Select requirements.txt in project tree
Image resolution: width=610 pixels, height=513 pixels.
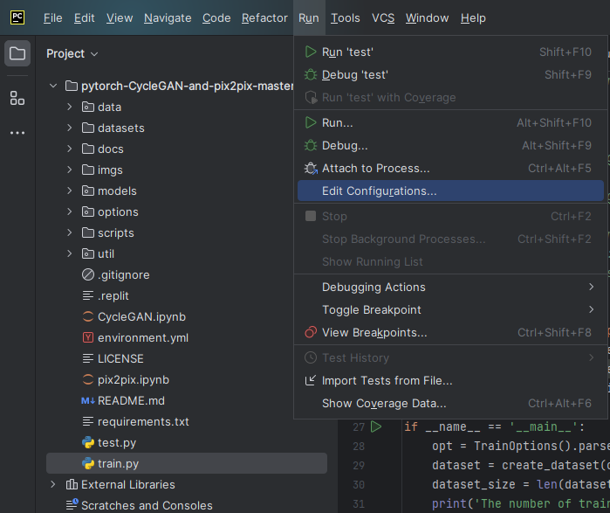187,421
